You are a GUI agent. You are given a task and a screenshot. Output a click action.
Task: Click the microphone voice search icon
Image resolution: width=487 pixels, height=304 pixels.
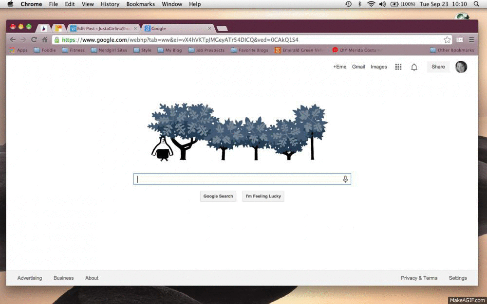coord(345,179)
